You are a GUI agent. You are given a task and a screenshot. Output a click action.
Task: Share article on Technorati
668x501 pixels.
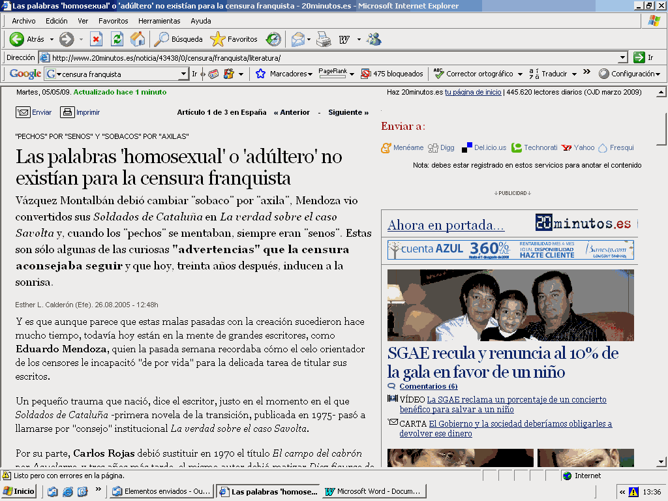coord(535,148)
